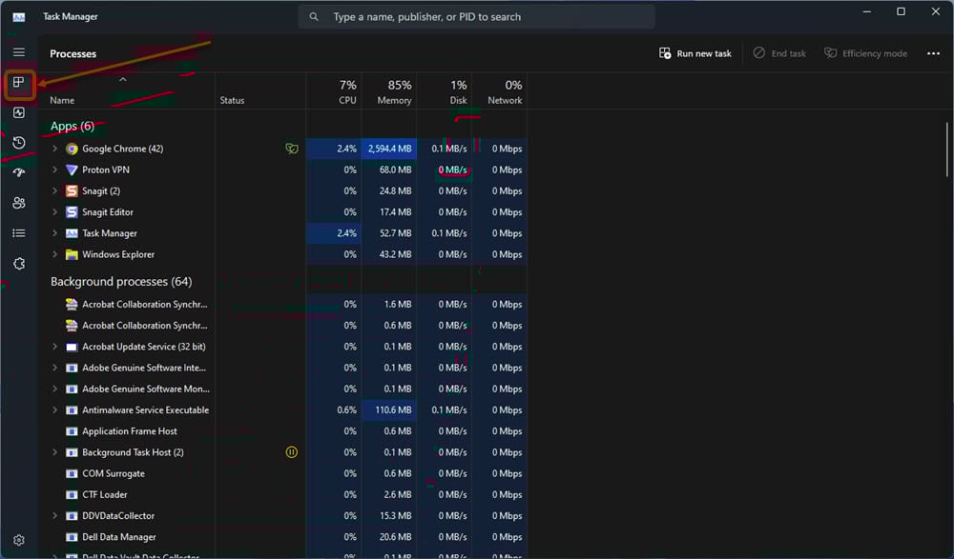Click the Task Manager title bar icon

point(19,17)
